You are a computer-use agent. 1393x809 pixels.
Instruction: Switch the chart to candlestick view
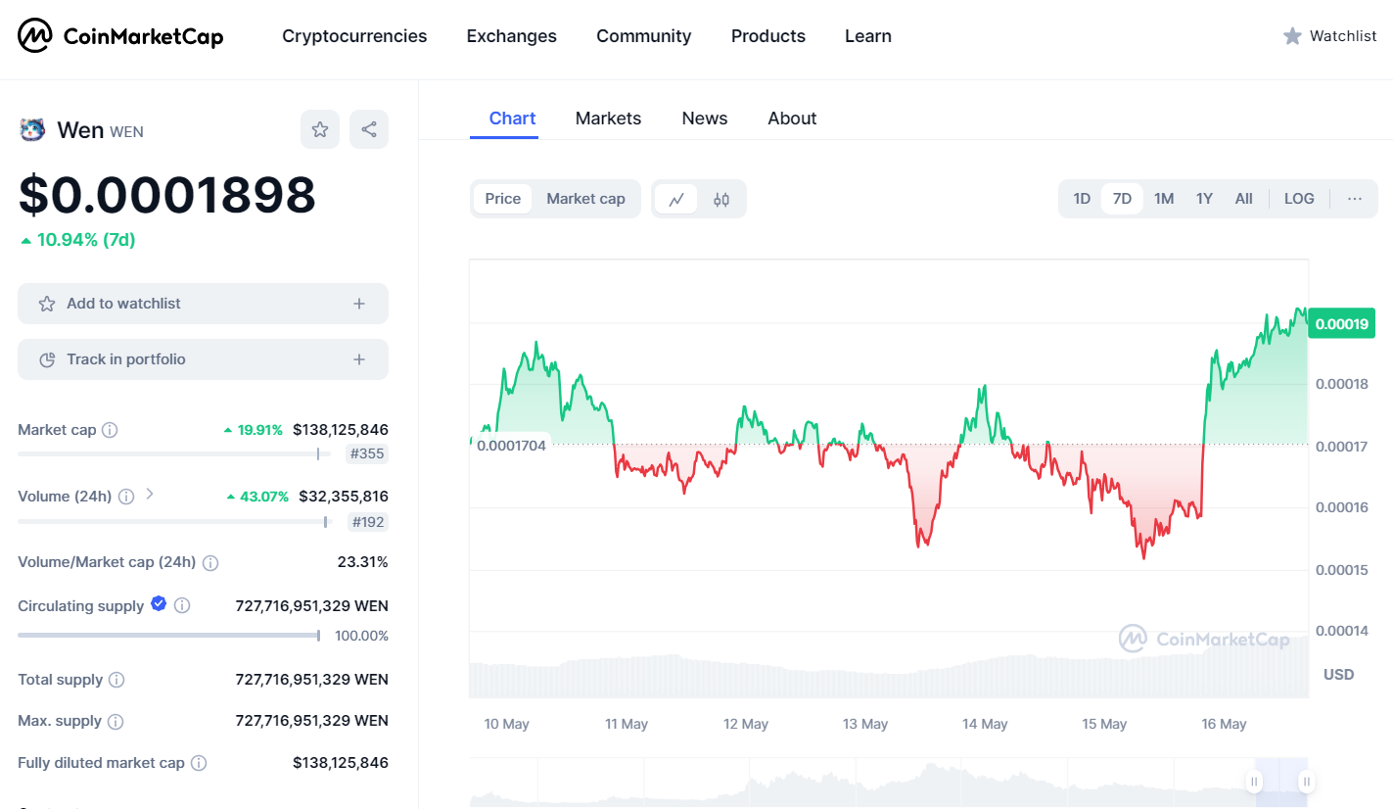(721, 198)
